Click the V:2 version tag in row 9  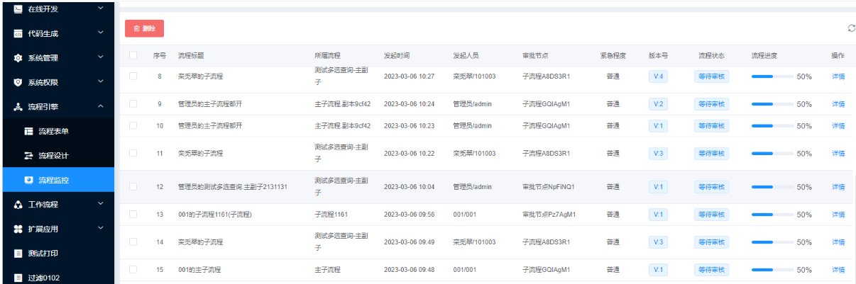pos(658,104)
